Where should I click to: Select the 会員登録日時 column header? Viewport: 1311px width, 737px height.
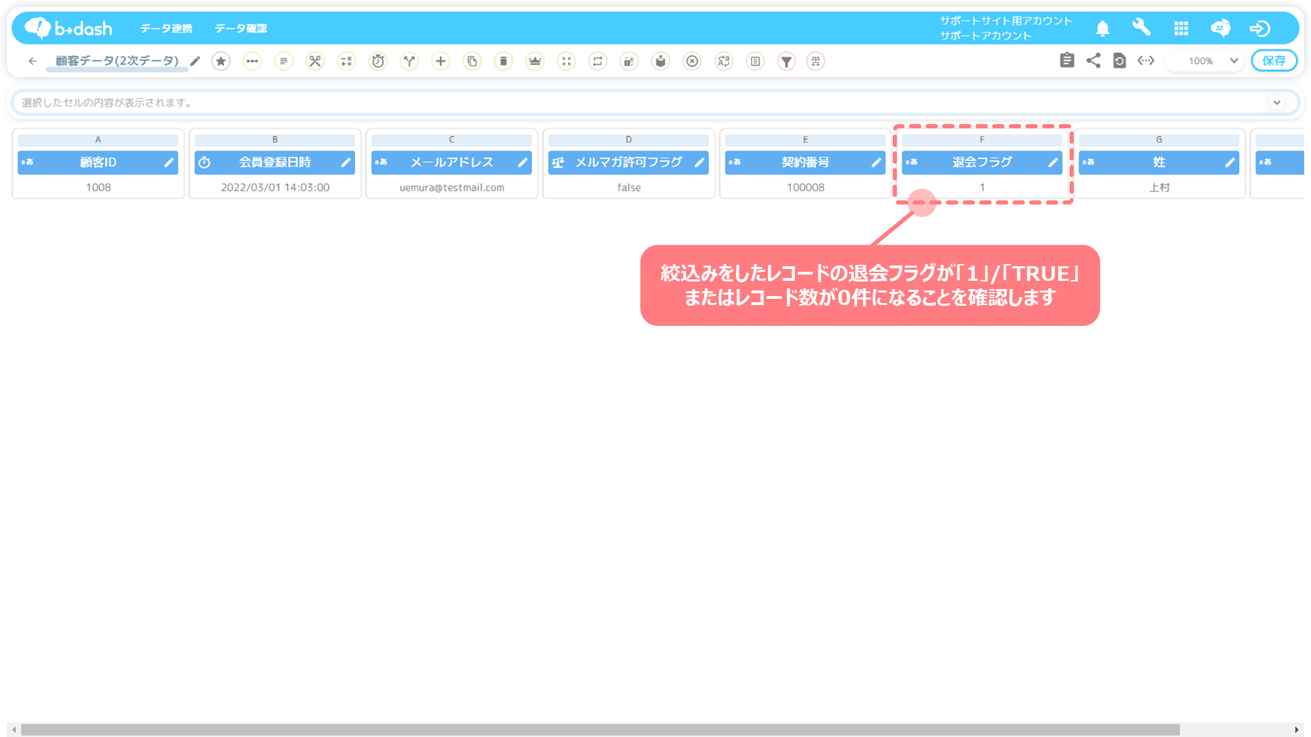(x=275, y=162)
